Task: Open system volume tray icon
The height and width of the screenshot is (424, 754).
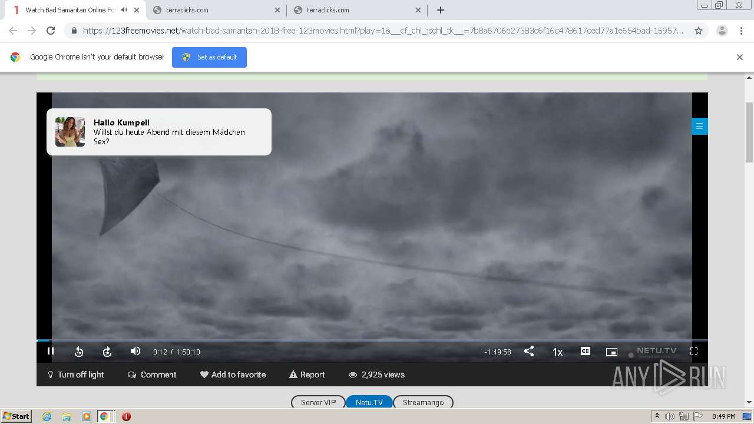Action: tap(670, 416)
